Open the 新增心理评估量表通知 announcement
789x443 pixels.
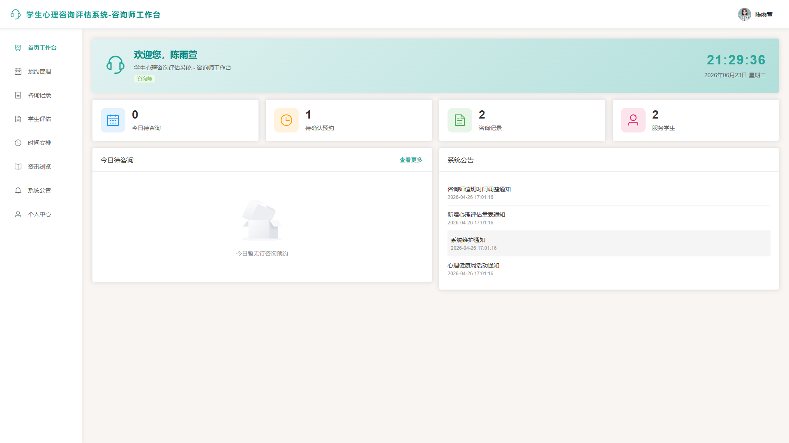pos(609,218)
